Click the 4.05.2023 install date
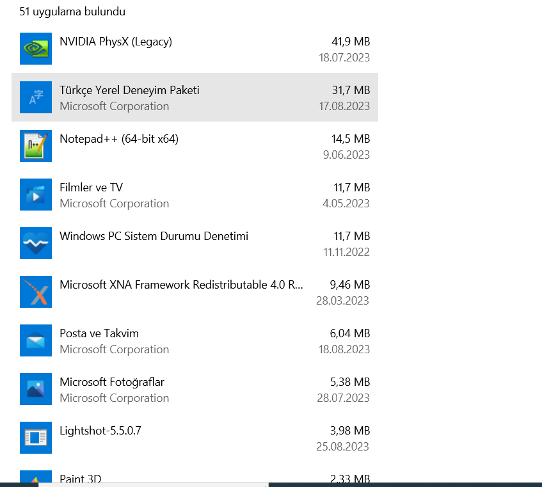542x487 pixels. click(346, 204)
